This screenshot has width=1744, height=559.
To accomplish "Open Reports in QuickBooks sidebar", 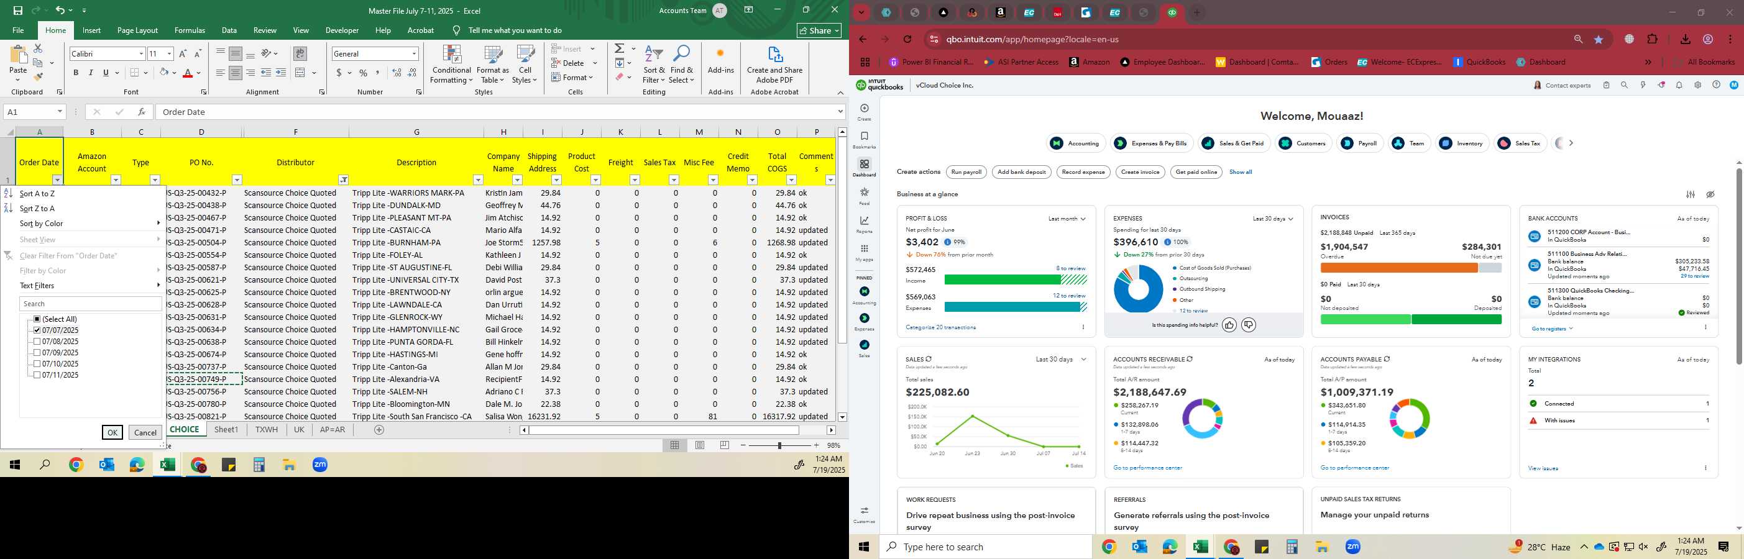I will point(864,224).
